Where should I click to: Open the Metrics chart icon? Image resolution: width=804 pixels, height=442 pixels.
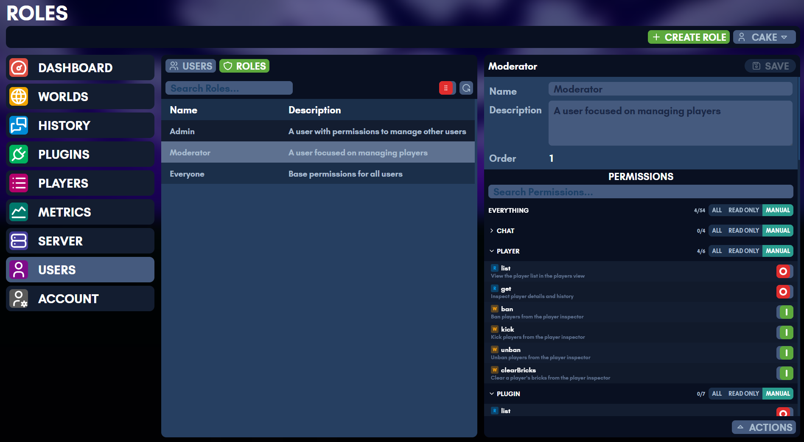coord(19,212)
